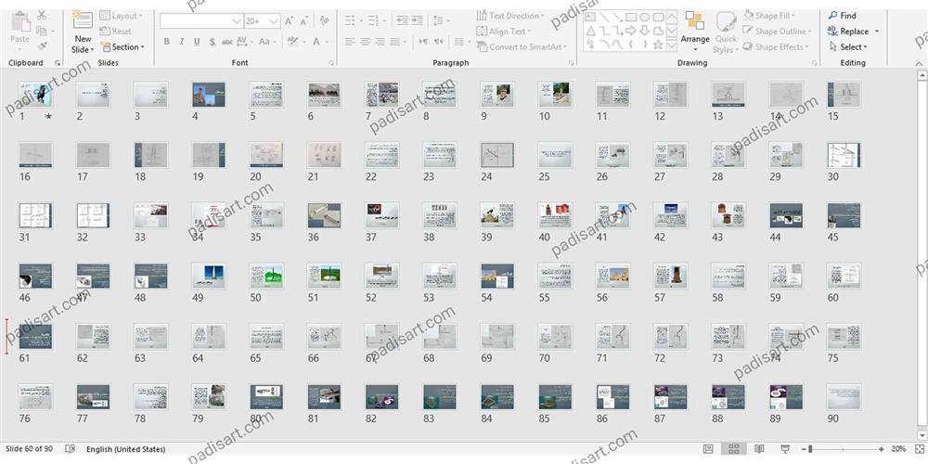928x464 pixels.
Task: Collapse the ribbon with the chevron
Action: pos(918,63)
